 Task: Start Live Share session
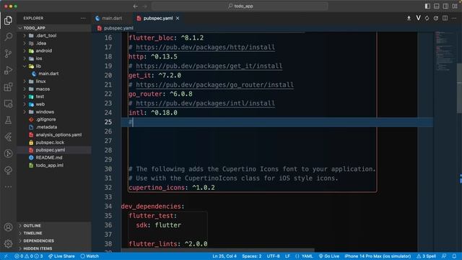tap(61, 256)
